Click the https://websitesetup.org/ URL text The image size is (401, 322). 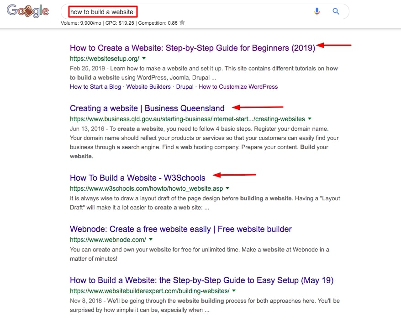[105, 59]
